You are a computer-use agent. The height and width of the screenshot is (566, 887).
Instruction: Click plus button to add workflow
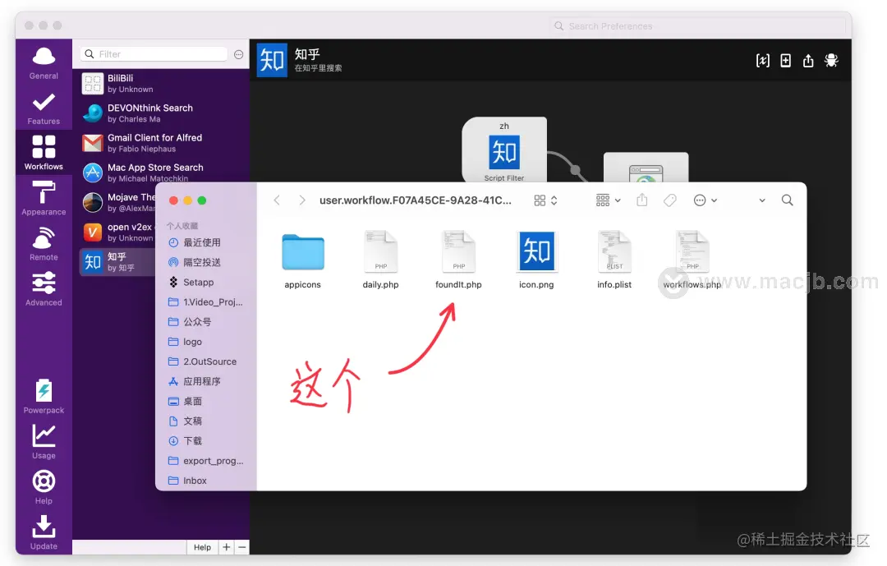tap(227, 547)
